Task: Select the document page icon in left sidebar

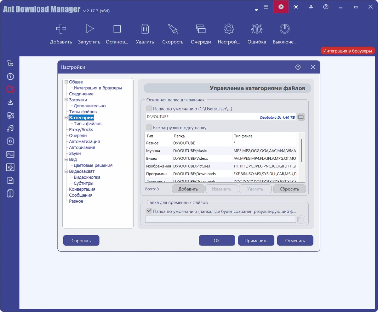Action: point(10,180)
